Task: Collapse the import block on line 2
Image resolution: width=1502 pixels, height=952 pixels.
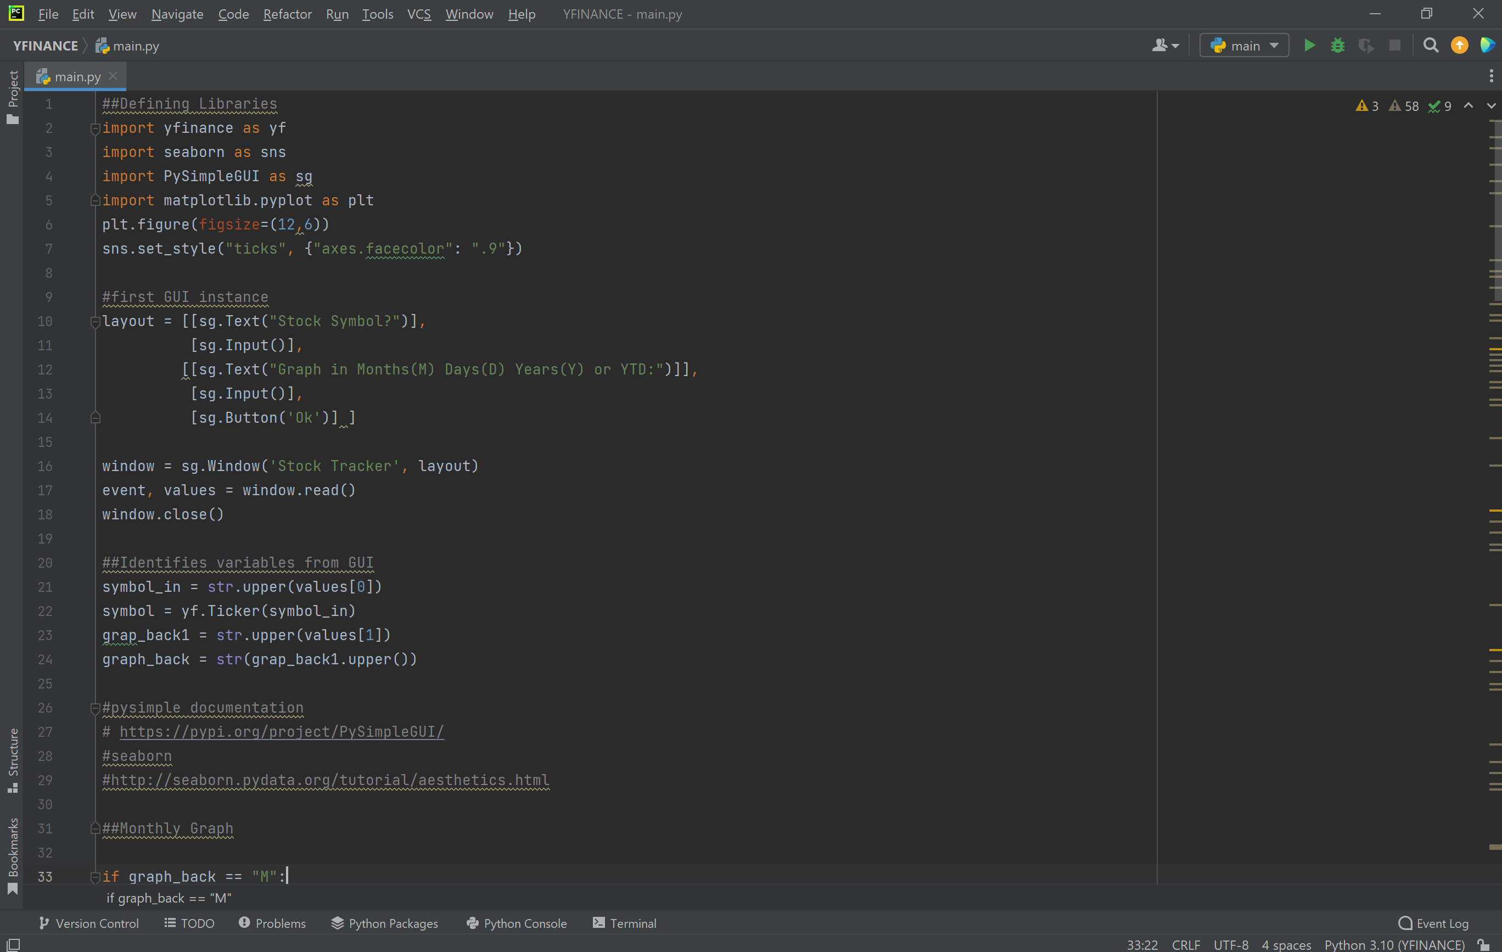Action: click(x=95, y=128)
